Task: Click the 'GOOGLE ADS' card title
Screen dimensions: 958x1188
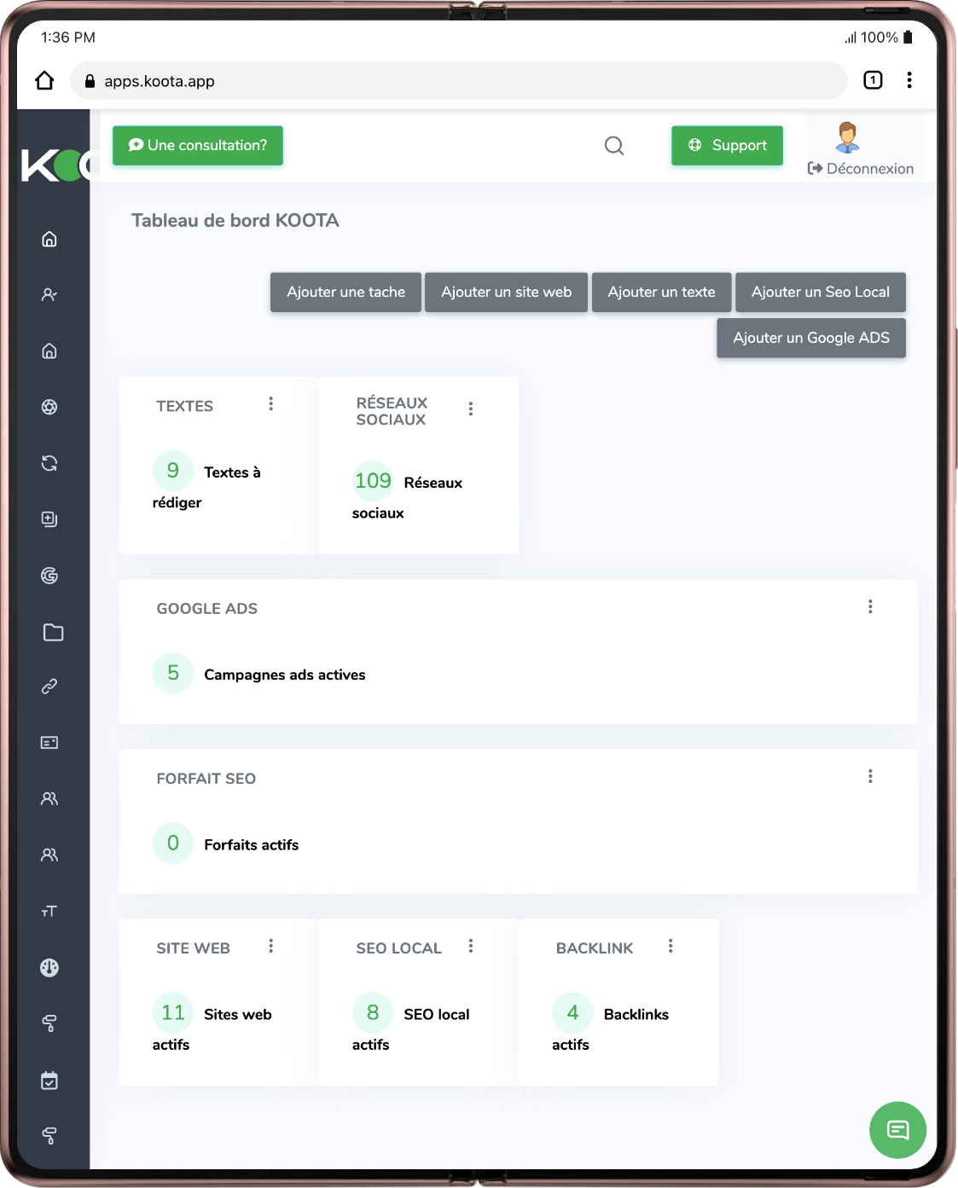Action: click(x=207, y=609)
